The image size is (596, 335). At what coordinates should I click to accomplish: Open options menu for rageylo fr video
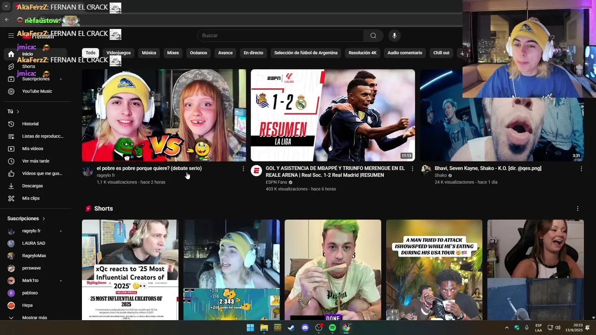243,169
